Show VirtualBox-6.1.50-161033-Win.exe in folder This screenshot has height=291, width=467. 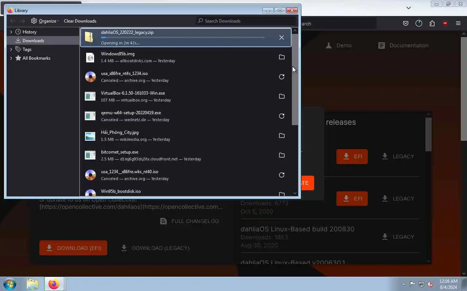tap(282, 96)
